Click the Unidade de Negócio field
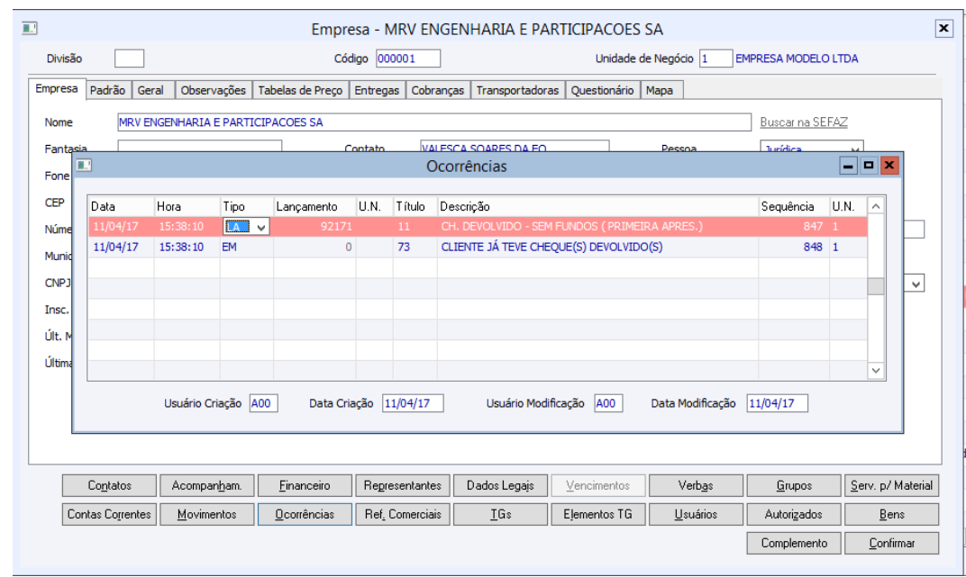The image size is (966, 577). (715, 59)
